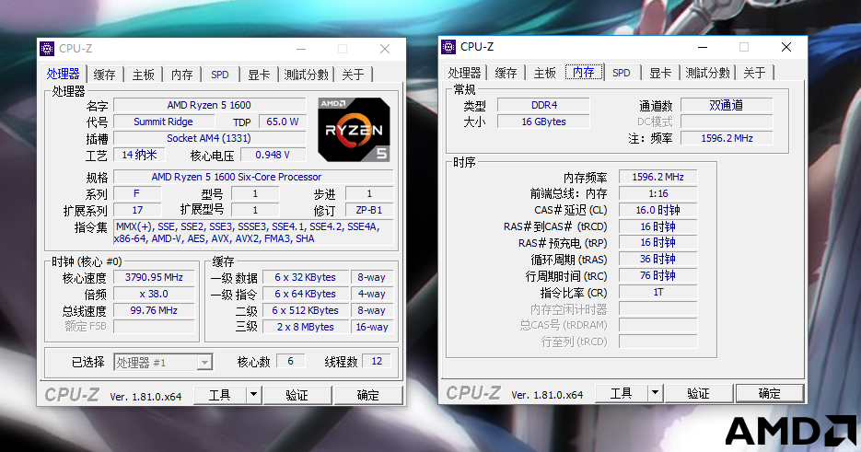This screenshot has width=861, height=452.
Task: Click the CPU-Z app icon in left window title bar
Action: [47, 49]
